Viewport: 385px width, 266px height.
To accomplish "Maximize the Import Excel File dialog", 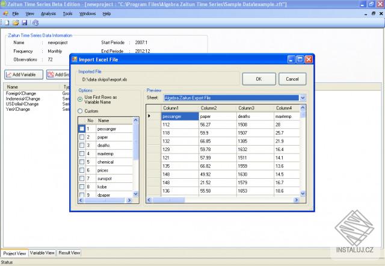I will point(300,59).
